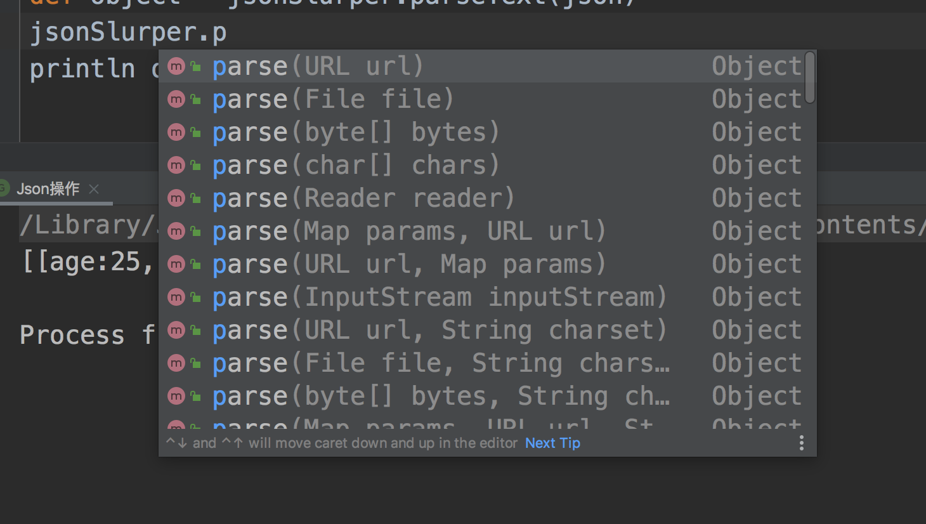Open Next Tip link in completion popup
The width and height of the screenshot is (926, 524).
[552, 443]
